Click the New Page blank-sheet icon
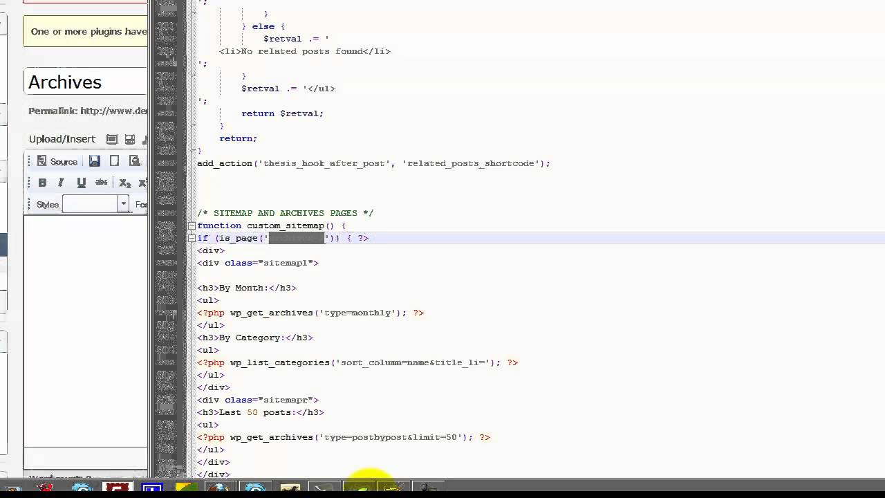The image size is (885, 498). pos(115,161)
